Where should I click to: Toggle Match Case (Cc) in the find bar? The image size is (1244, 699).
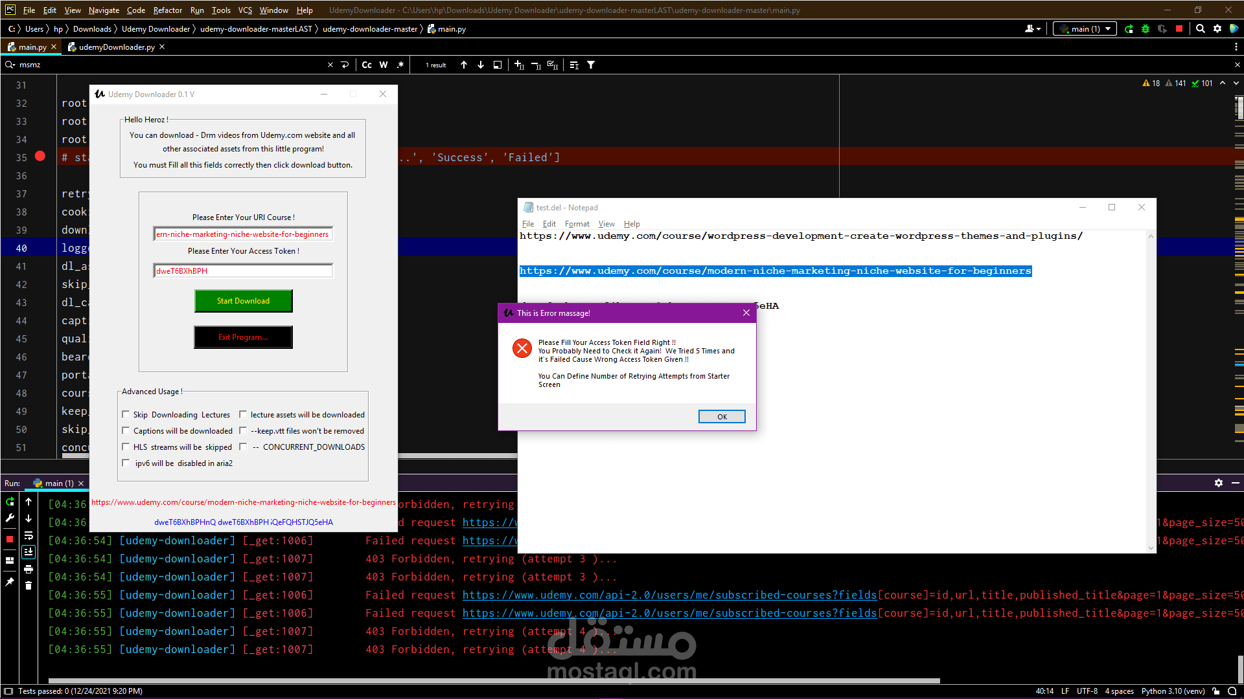tap(367, 65)
